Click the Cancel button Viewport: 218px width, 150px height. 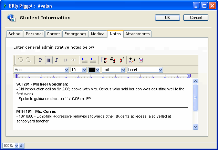(195, 18)
